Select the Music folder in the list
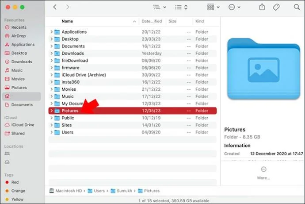The width and height of the screenshot is (305, 204). pyautogui.click(x=133, y=96)
